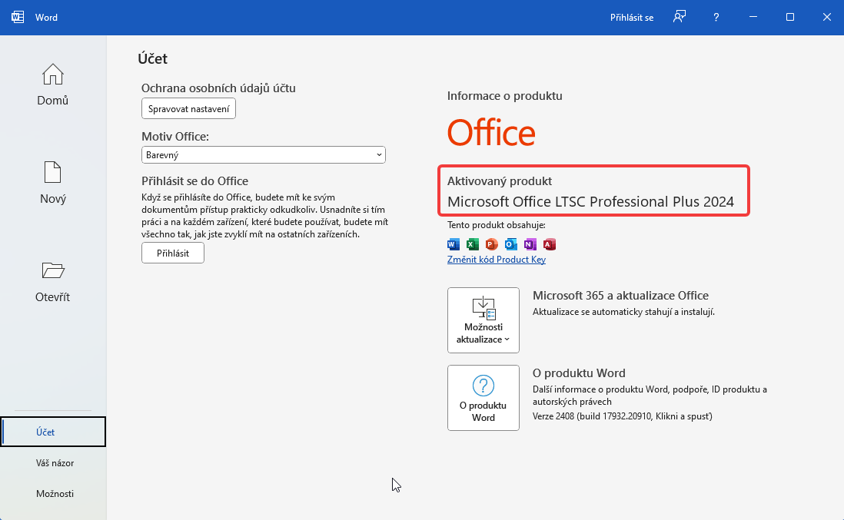Open the Domů home page
The width and height of the screenshot is (844, 520).
click(53, 85)
